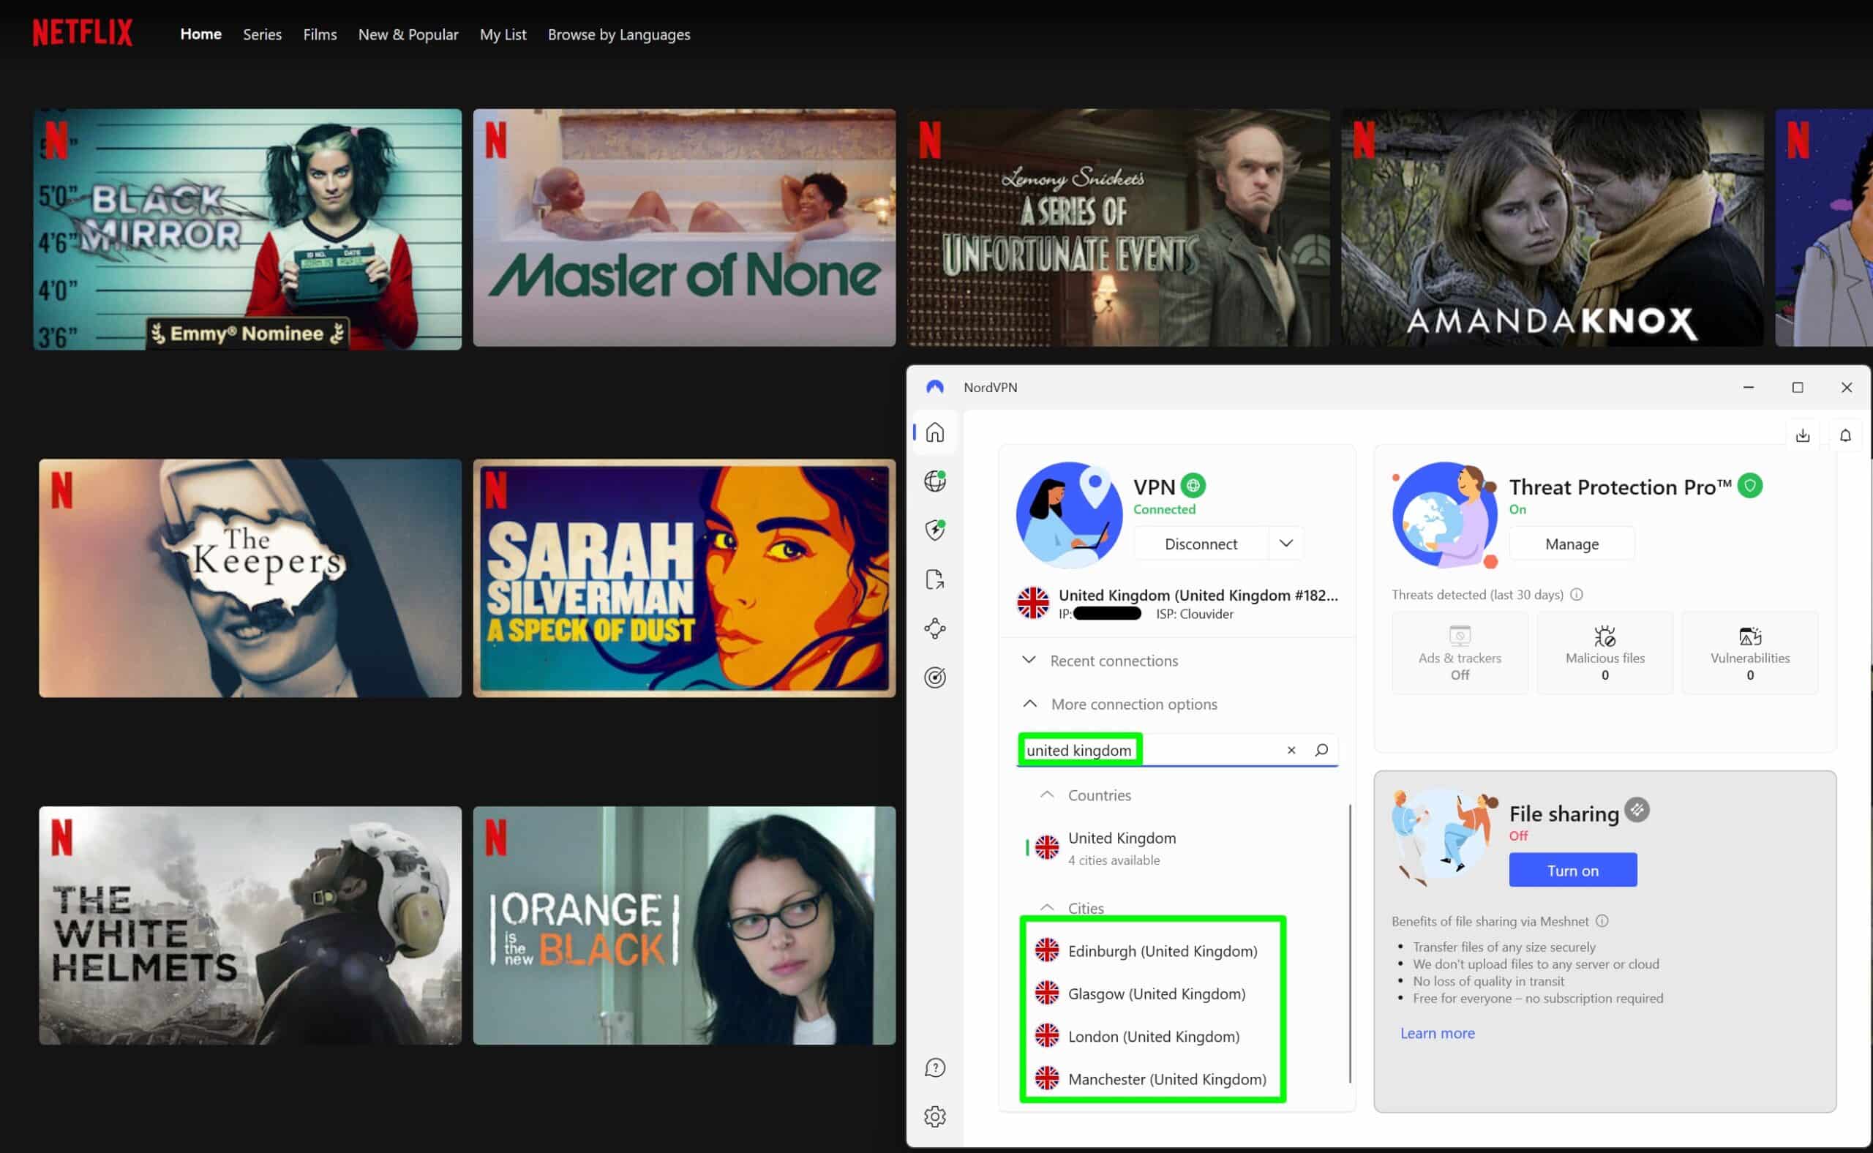Click the Meshnet benefits info icon
This screenshot has height=1153, width=1873.
1602,921
